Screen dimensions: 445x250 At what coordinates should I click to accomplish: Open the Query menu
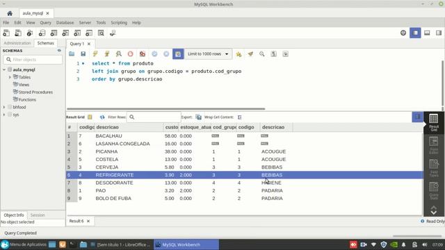[x=45, y=23]
